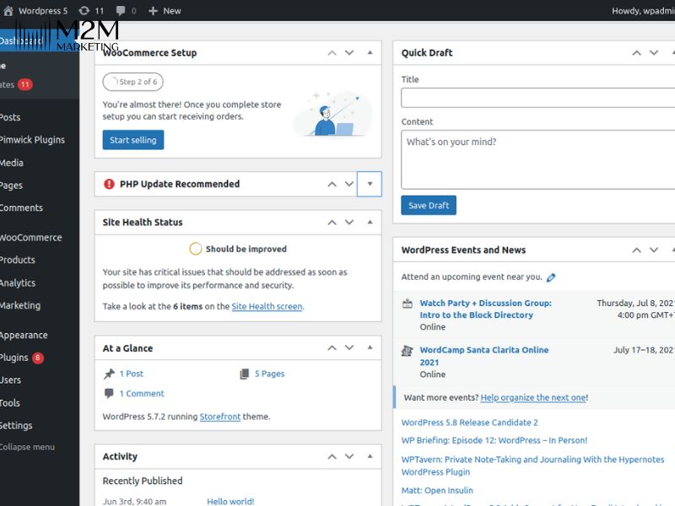The height and width of the screenshot is (506, 675).
Task: Move Site Health Status widget up
Action: (332, 223)
